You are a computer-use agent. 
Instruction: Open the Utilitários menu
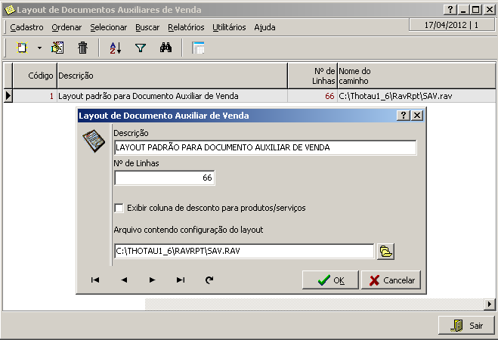pos(229,27)
